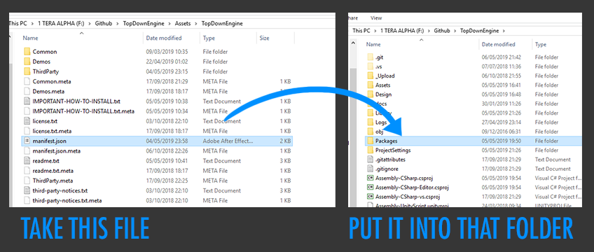Navigate to Github in left breadcrumb
Viewport: 594px width, 252px height.
click(104, 24)
